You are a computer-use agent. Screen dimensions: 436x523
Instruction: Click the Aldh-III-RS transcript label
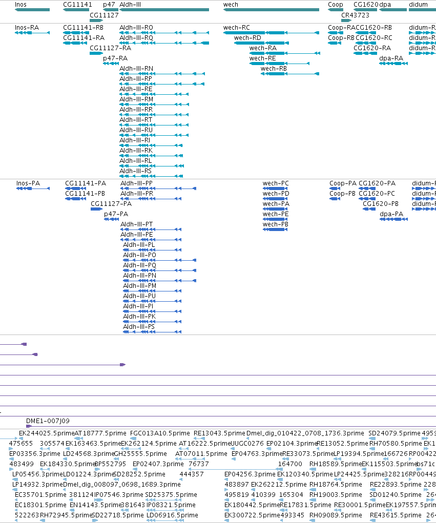pos(135,171)
